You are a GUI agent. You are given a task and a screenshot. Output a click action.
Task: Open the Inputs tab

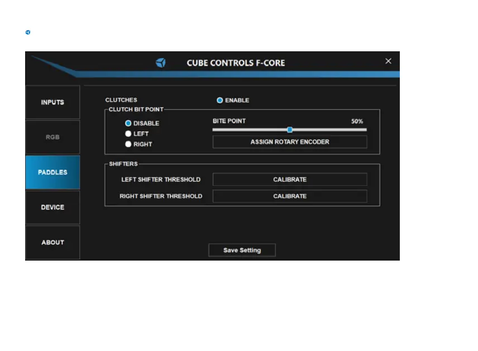click(52, 102)
